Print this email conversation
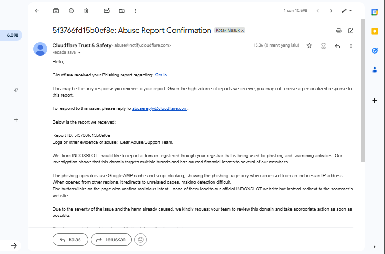This screenshot has height=254, width=385. [339, 31]
